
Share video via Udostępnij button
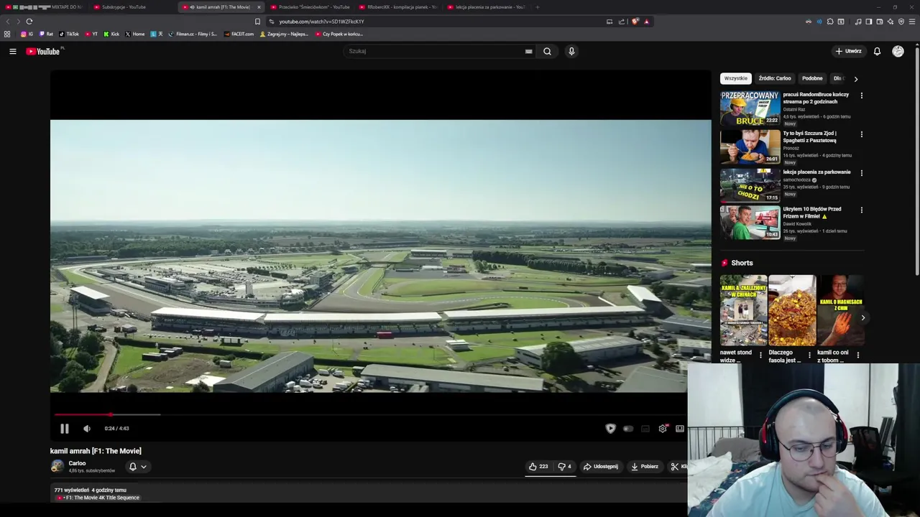pos(601,467)
